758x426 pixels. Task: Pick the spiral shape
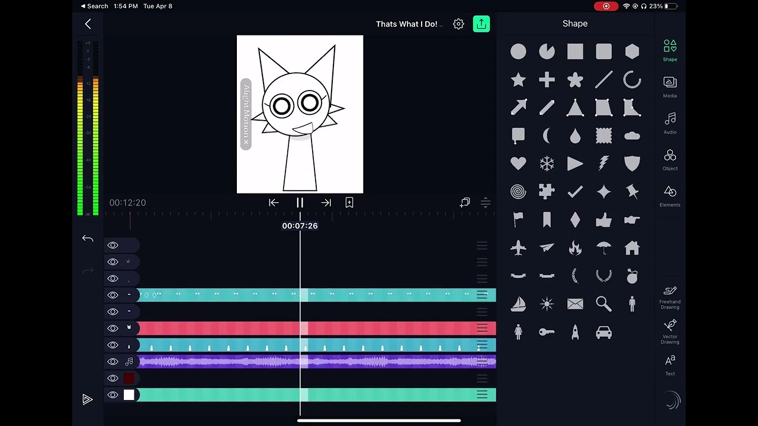(518, 192)
